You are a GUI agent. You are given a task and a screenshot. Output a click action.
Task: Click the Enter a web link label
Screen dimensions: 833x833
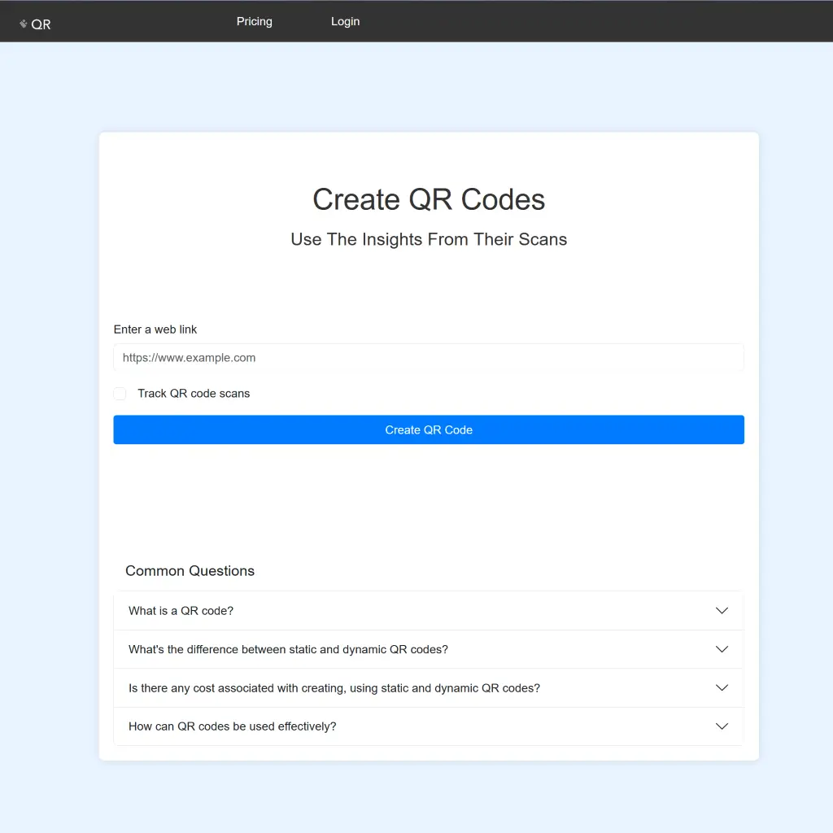coord(155,329)
